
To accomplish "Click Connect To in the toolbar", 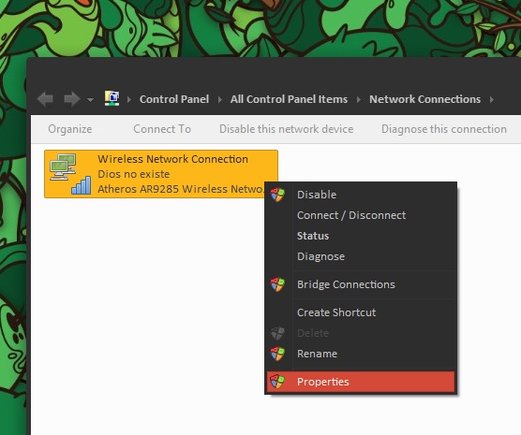I will (x=162, y=129).
